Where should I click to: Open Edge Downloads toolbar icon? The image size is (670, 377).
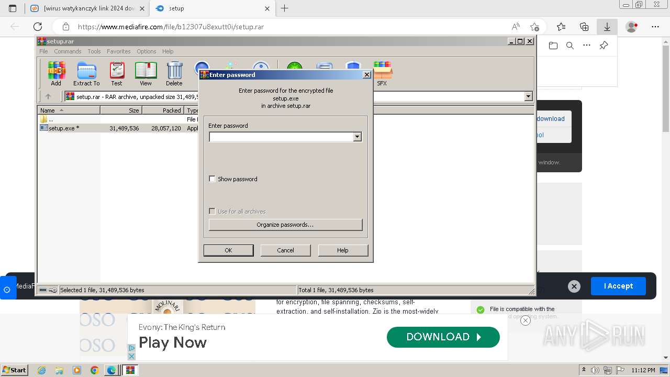coord(607,27)
